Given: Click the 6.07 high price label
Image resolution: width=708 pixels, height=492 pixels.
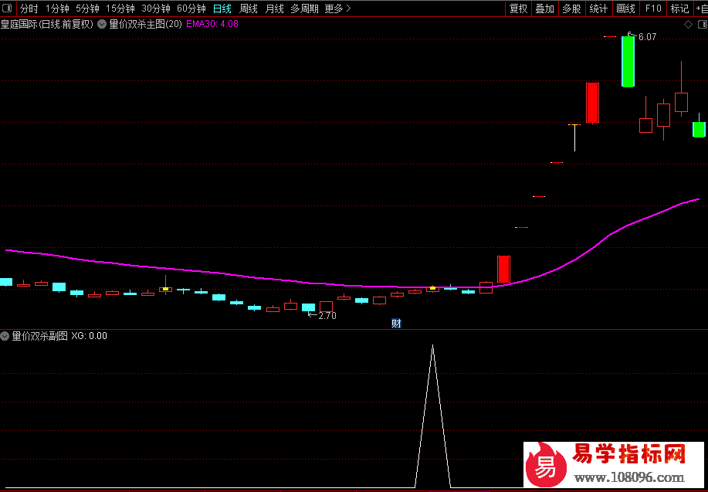Looking at the screenshot, I should pyautogui.click(x=648, y=37).
